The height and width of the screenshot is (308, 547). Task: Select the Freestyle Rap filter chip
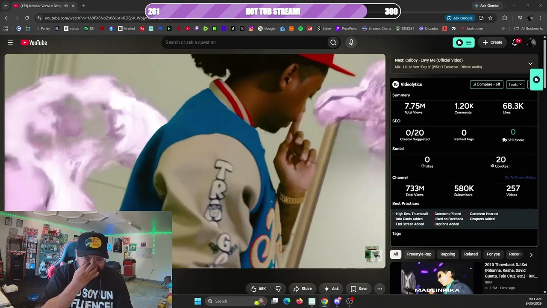[419, 254]
